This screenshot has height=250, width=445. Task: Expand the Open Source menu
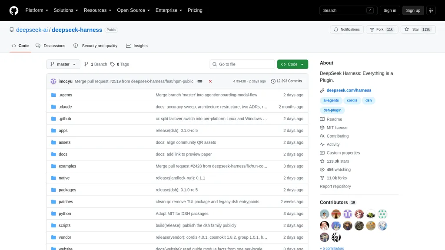133,10
